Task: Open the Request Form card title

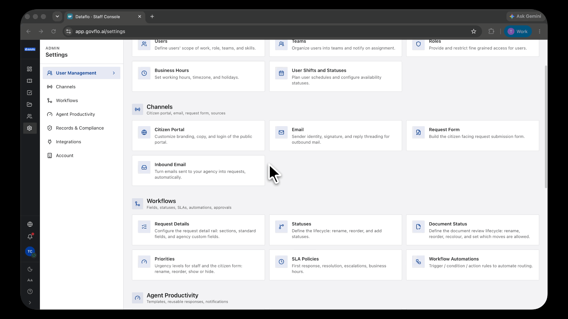Action: point(444,130)
